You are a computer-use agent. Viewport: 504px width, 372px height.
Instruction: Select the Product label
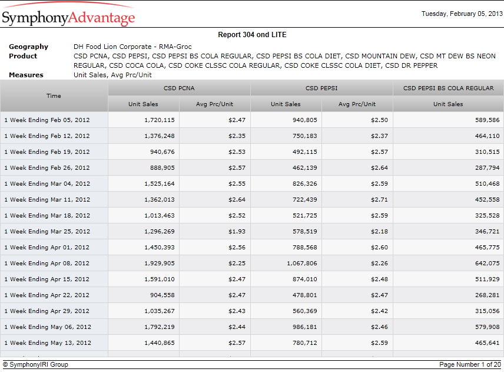23,56
